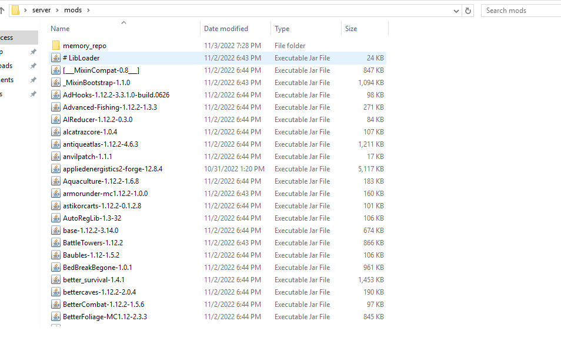Viewport: 561px width, 338px height.
Task: Click the memory_repo folder icon
Action: click(56, 45)
